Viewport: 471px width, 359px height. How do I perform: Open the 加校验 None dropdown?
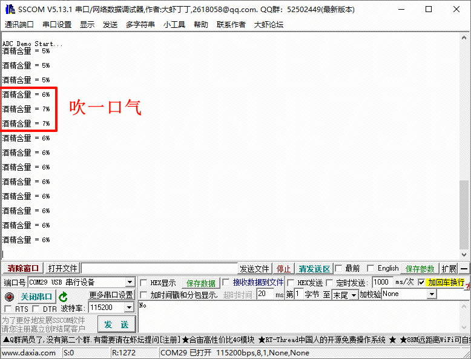coord(432,294)
